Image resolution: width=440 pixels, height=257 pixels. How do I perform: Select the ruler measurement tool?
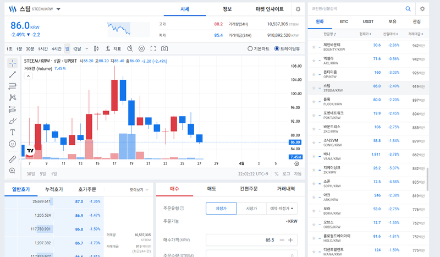point(13,159)
